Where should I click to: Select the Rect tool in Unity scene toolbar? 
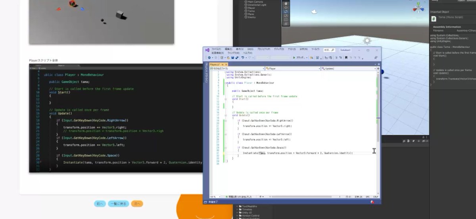tap(286, 20)
